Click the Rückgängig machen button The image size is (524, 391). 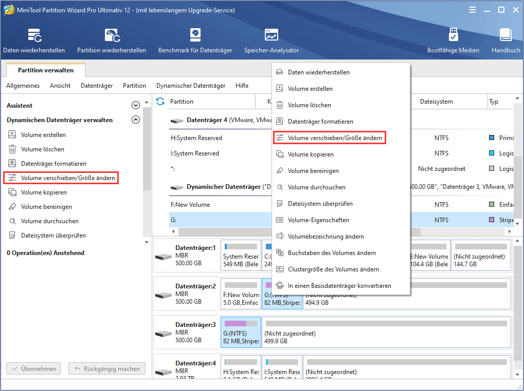[x=107, y=368]
